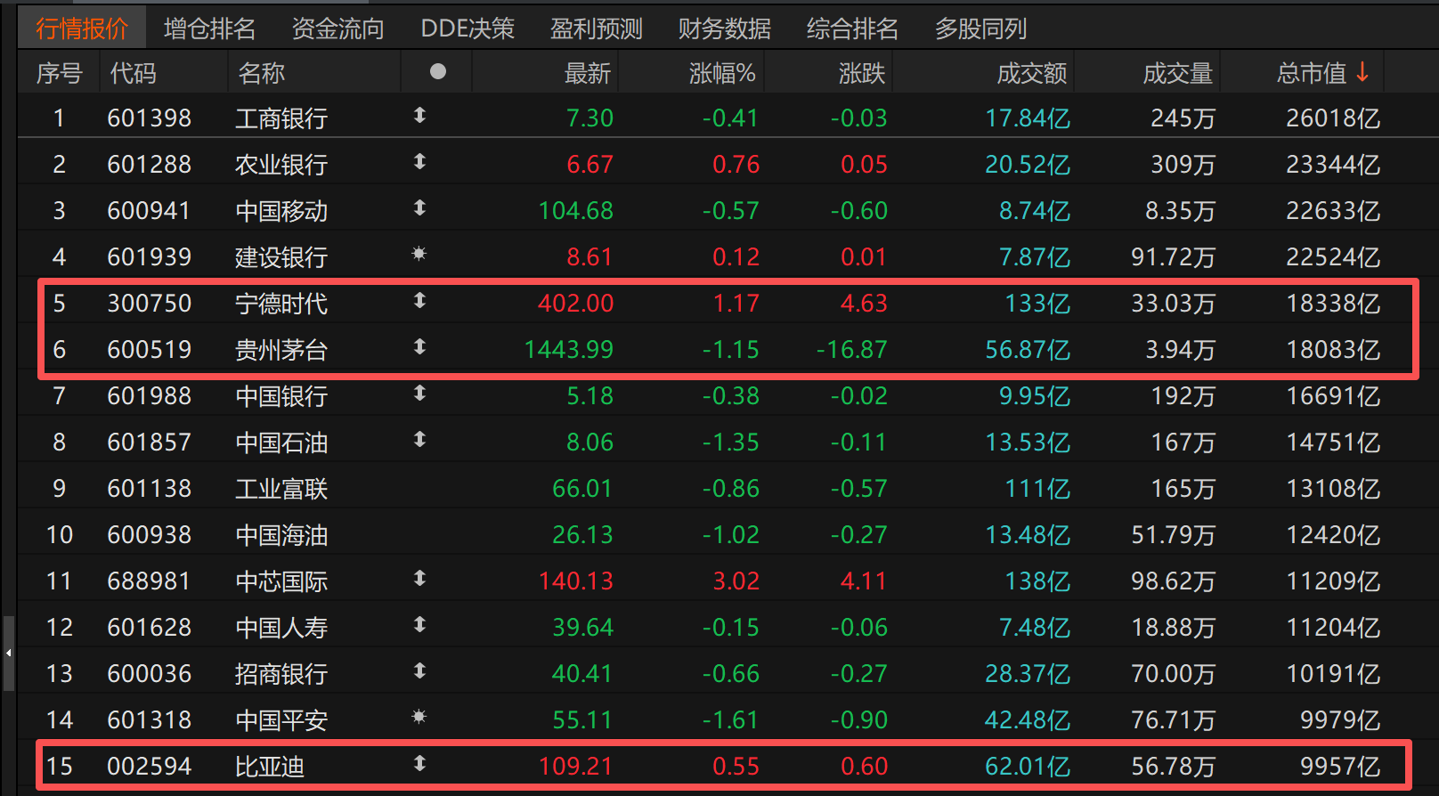Select the 工业富联 stock name
The image size is (1439, 796).
[x=281, y=489]
